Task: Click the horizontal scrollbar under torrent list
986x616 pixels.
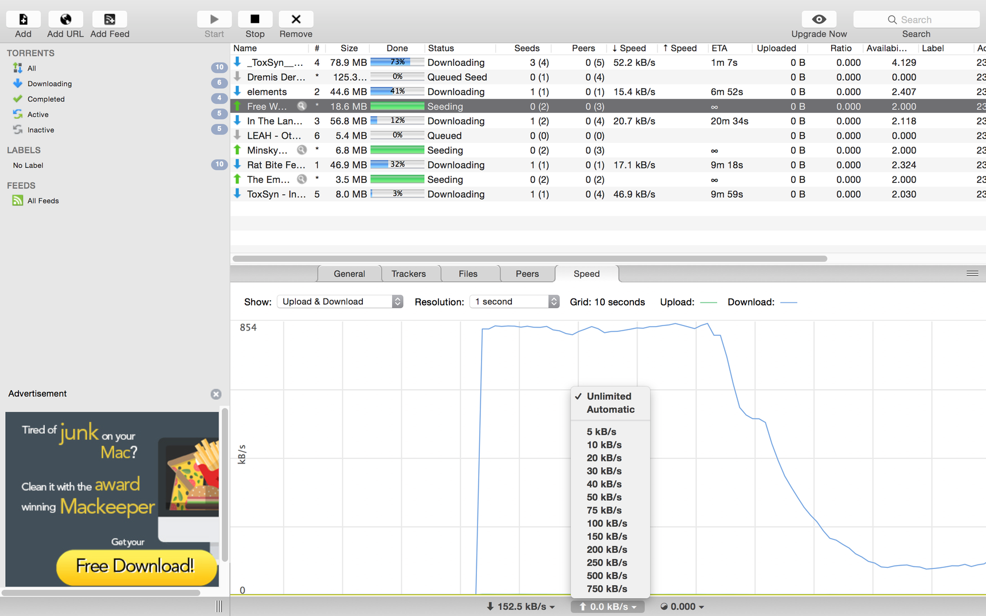Action: (x=530, y=258)
